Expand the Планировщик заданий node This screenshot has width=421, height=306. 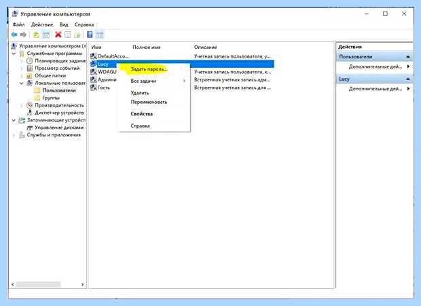(x=22, y=61)
